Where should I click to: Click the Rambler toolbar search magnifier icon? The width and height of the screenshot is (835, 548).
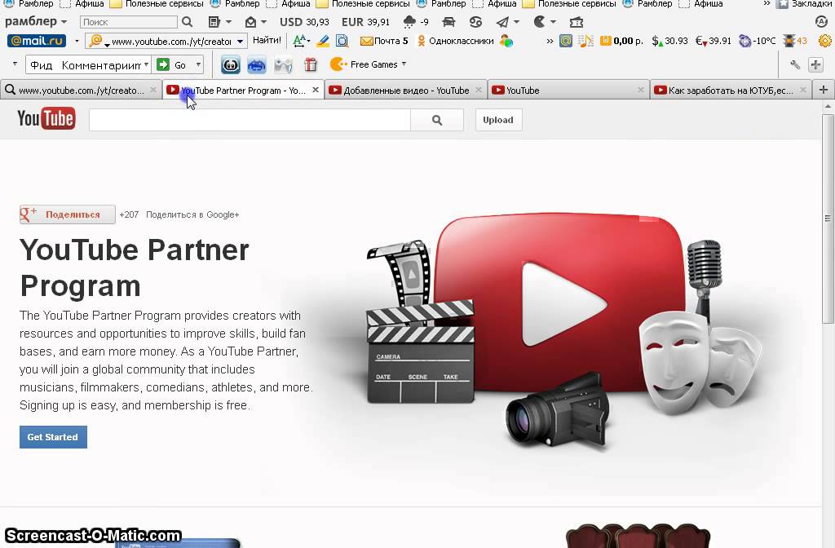click(187, 22)
